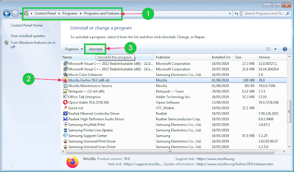Click the Samsung Printer Live Update icon
Viewport: 294px width, 172px height.
65,130
